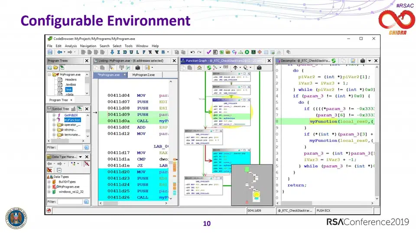Open dropdown next to the B bookmark icon
Viewport: 416px width, 233px height.
pyautogui.click(x=168, y=53)
